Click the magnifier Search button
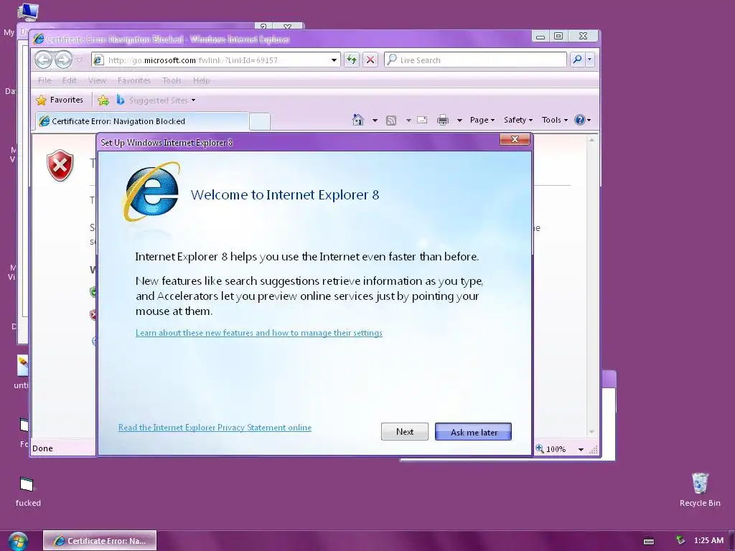Image resolution: width=735 pixels, height=551 pixels. [578, 60]
